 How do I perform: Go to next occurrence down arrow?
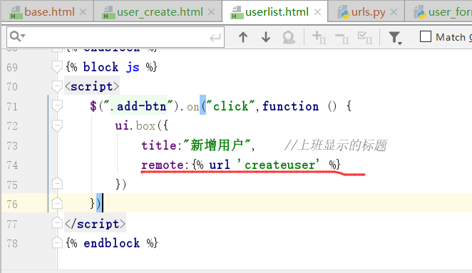(x=266, y=37)
